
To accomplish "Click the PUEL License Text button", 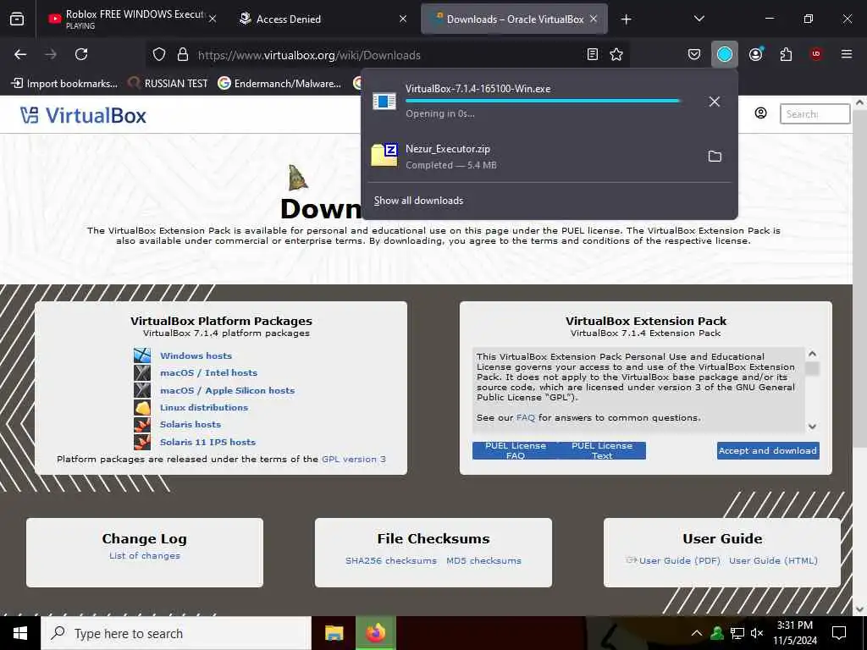I will pos(602,450).
